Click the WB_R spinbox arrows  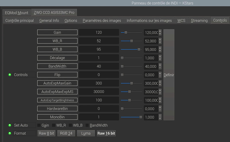pyautogui.click(x=160, y=41)
